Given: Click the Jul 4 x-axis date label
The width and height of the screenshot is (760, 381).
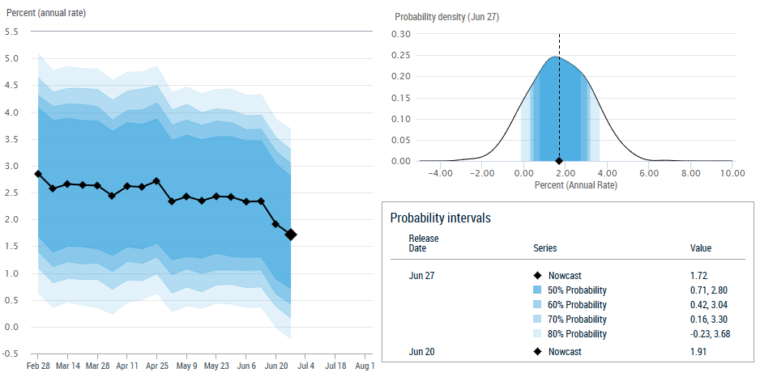Looking at the screenshot, I should (305, 366).
